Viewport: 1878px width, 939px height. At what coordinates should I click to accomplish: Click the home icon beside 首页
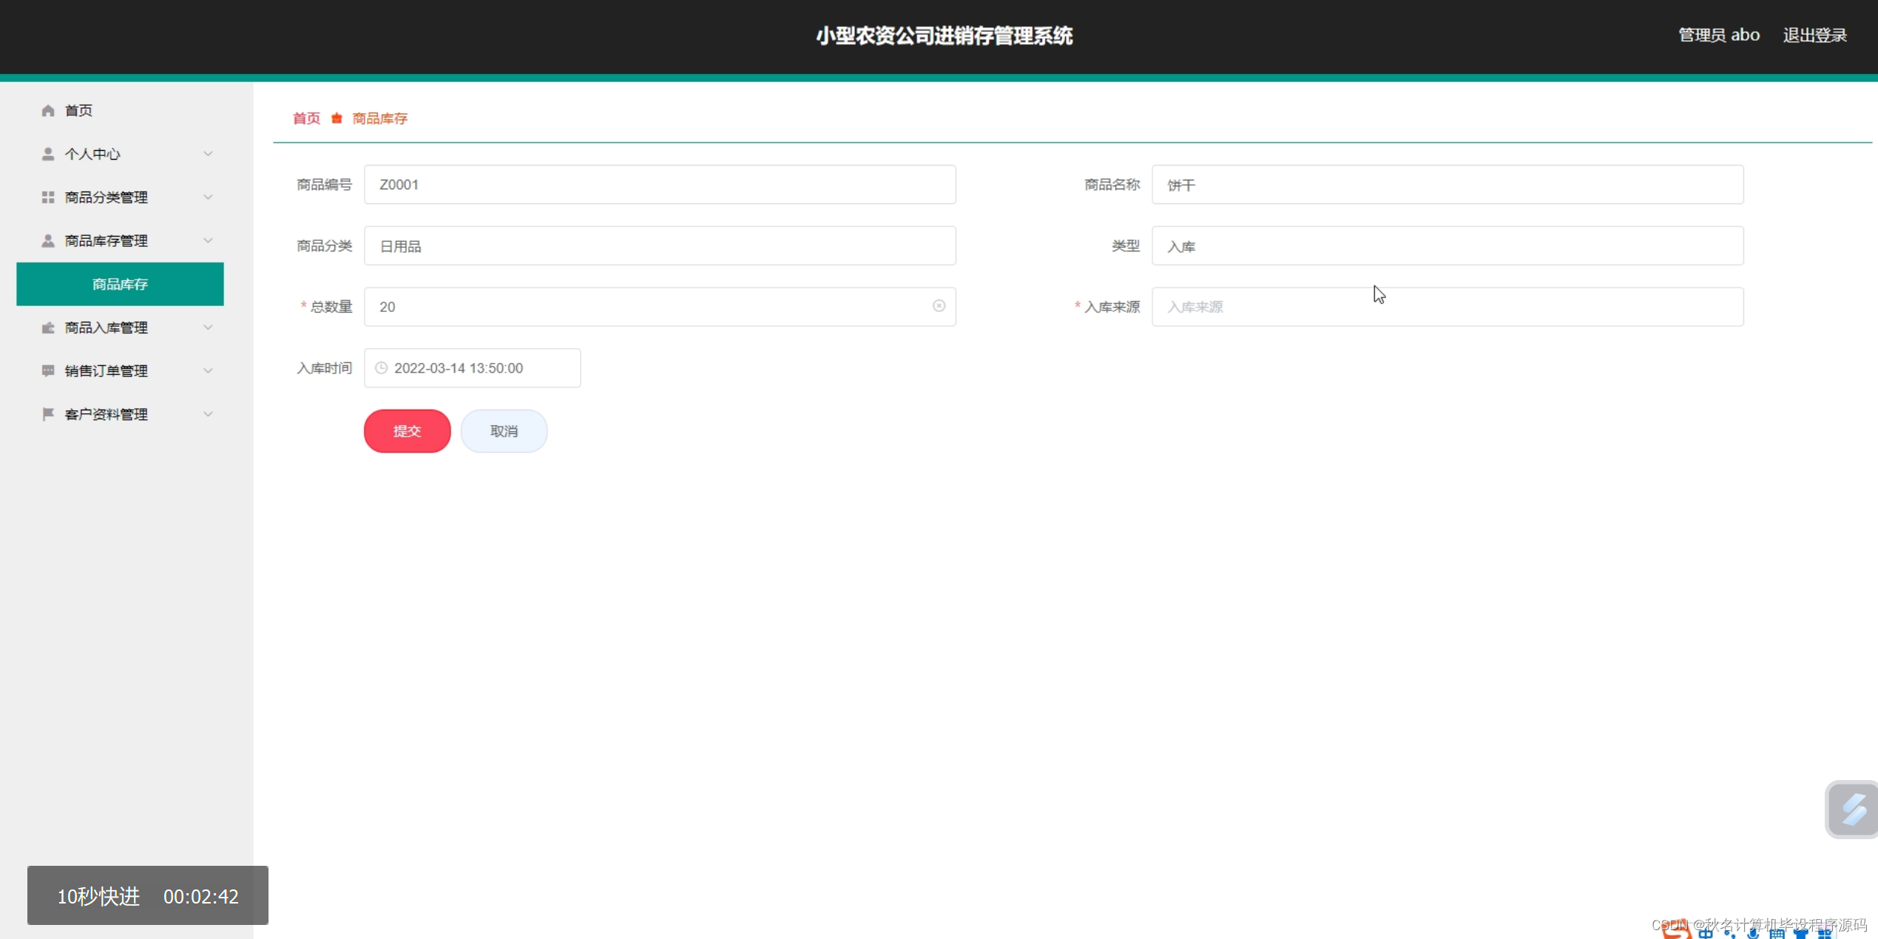pyautogui.click(x=47, y=110)
